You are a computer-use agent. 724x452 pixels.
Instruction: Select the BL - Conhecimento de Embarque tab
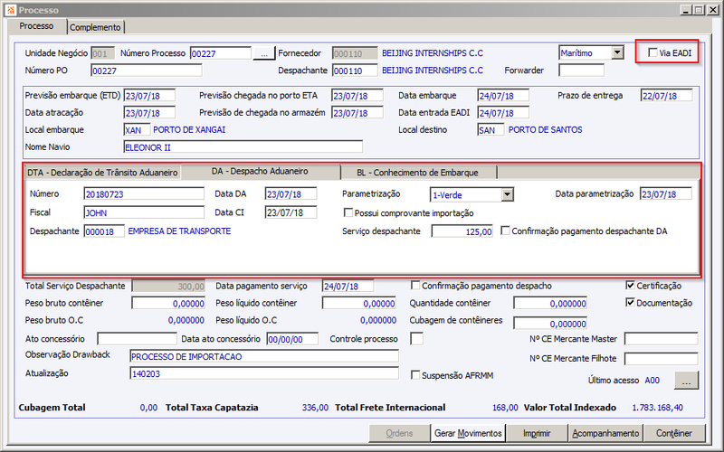[418, 173]
